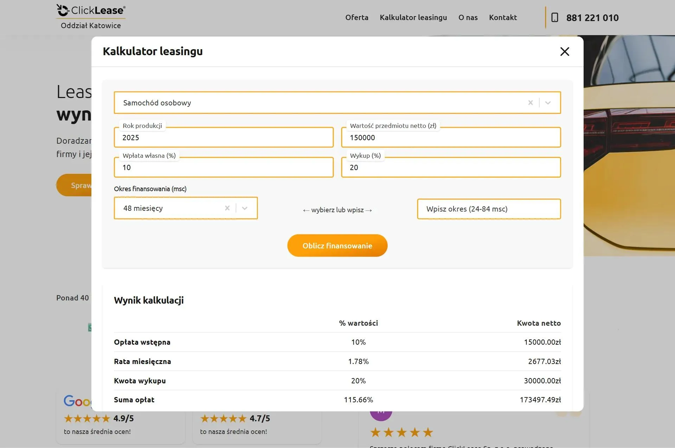Image resolution: width=675 pixels, height=448 pixels.
Task: Open the Oferta menu item
Action: [x=357, y=17]
